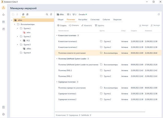
Task: Collapse the Группа 1 tree node
Action: coord(18,28)
